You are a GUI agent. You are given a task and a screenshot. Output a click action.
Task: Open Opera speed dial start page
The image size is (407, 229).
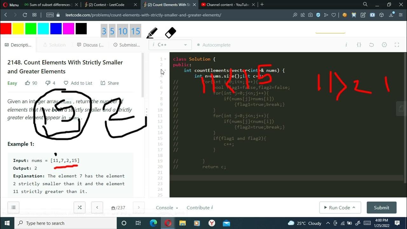click(x=34, y=15)
